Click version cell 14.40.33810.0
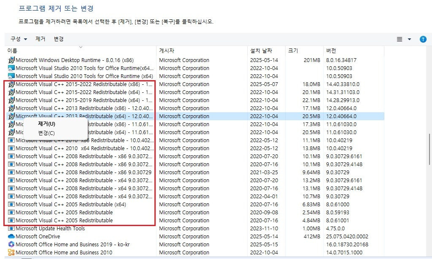 tap(343, 84)
